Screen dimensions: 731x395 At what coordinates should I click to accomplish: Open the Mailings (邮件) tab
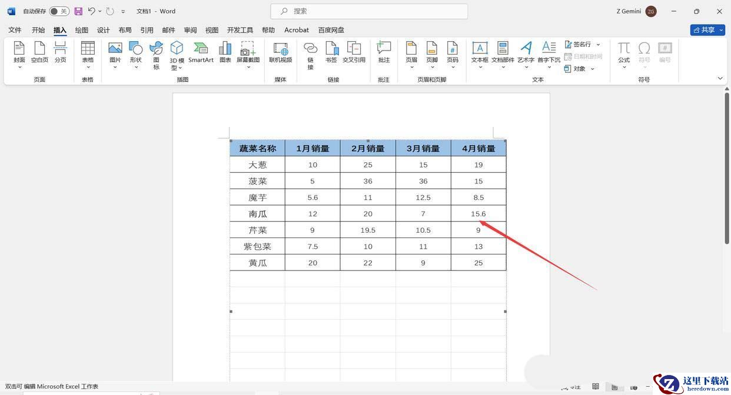point(168,30)
